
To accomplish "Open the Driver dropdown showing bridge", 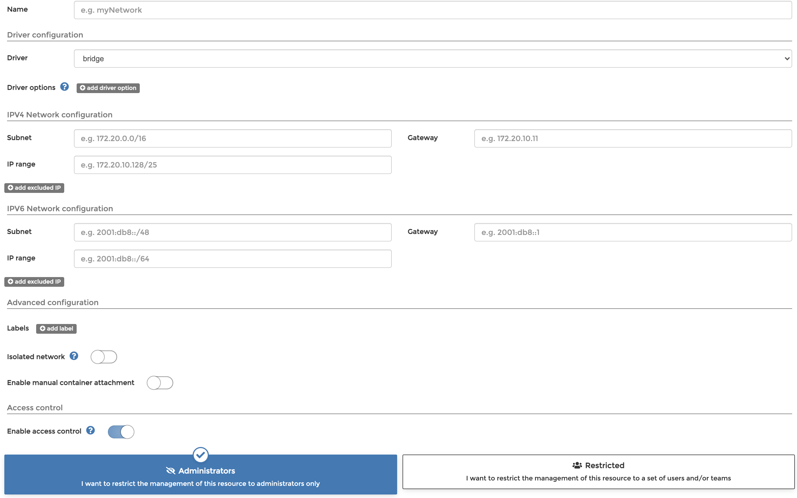I will click(x=432, y=59).
